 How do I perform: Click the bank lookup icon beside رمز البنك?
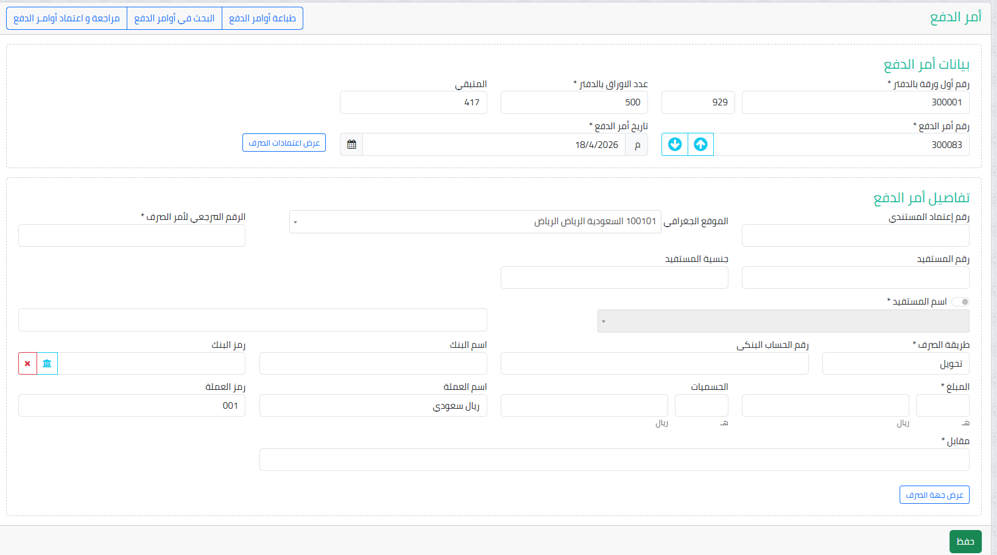point(47,364)
